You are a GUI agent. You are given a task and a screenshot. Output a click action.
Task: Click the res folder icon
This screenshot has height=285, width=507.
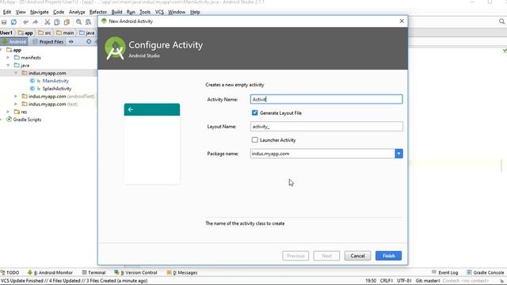[17, 112]
